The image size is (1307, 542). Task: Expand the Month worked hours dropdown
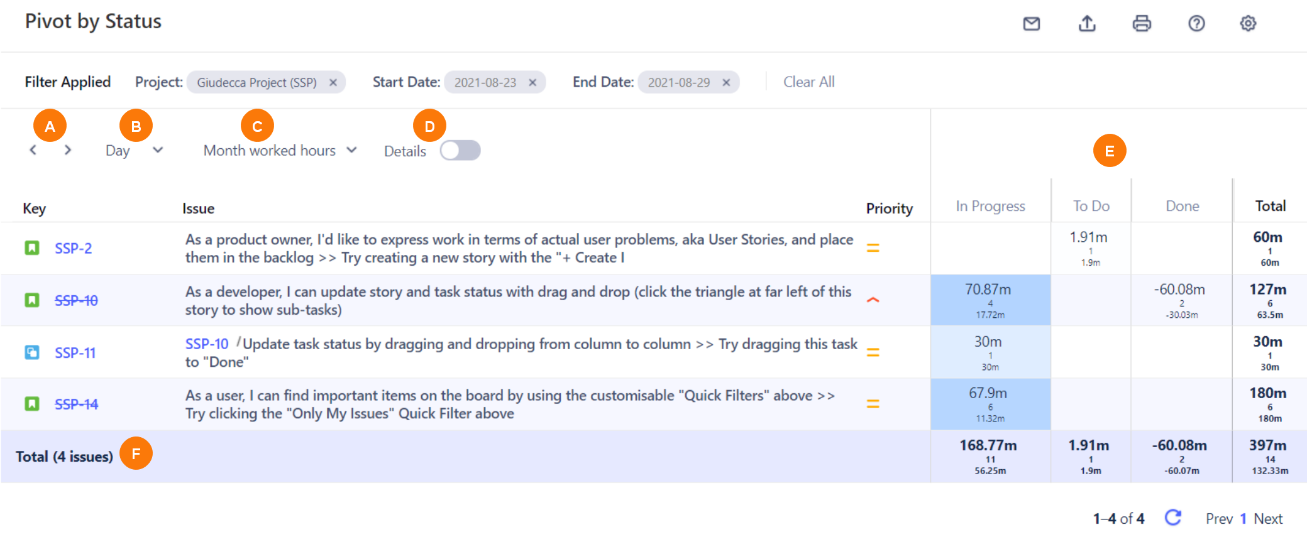280,151
